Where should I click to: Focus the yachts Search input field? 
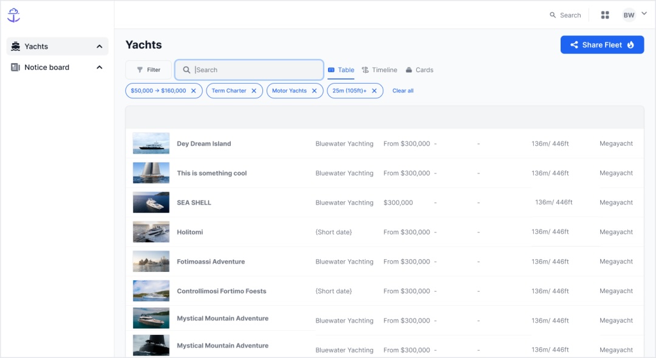coord(255,70)
